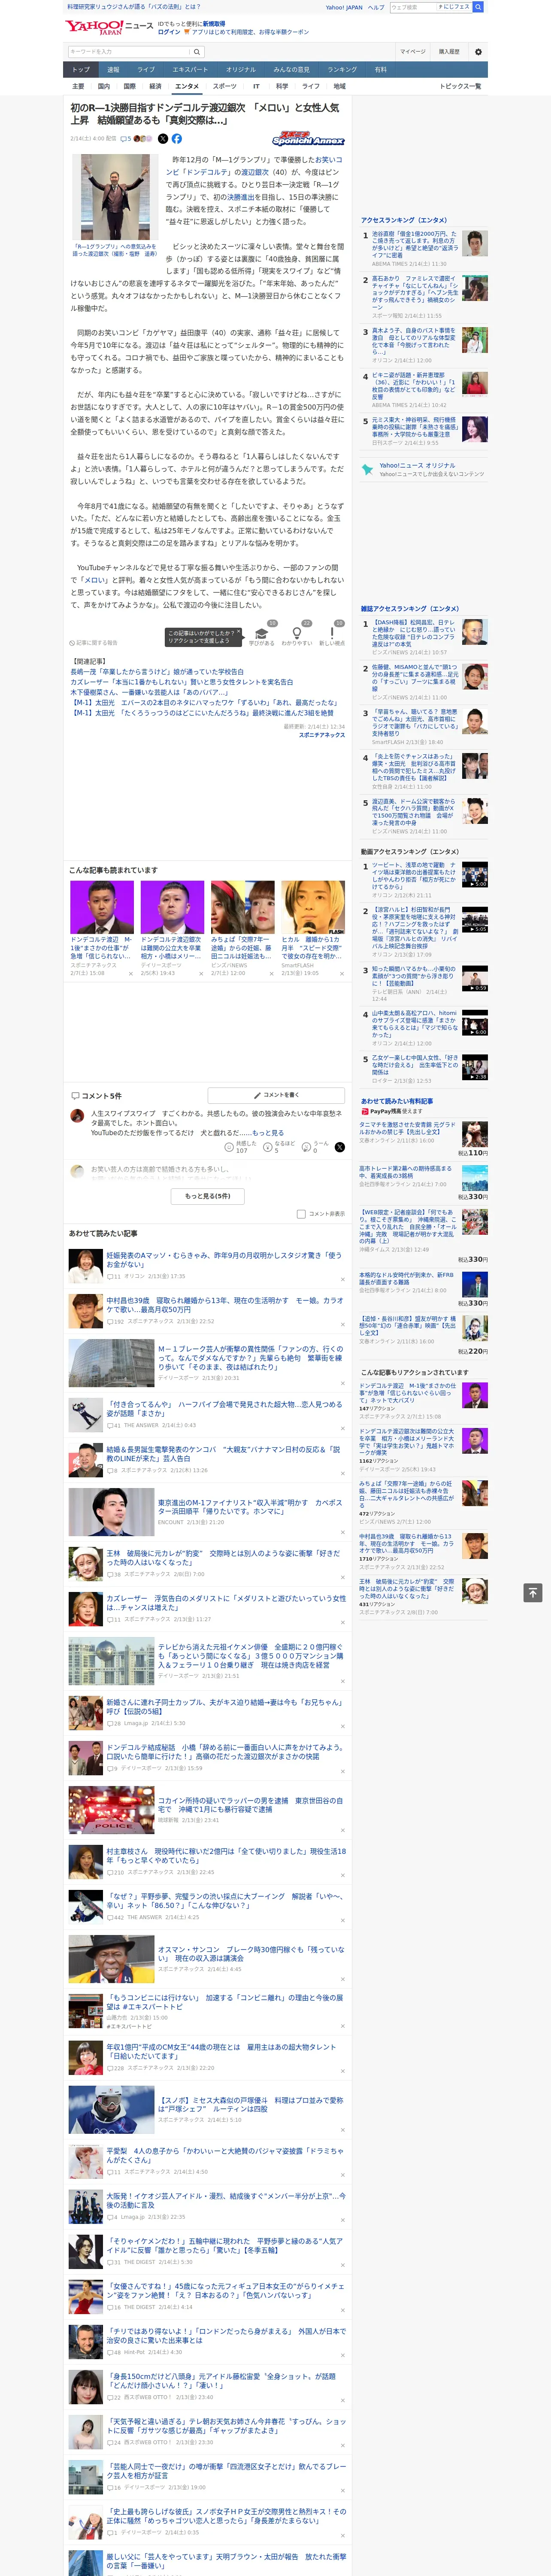Click うーん face icon on comment
This screenshot has height=2576, width=551.
click(x=305, y=1147)
